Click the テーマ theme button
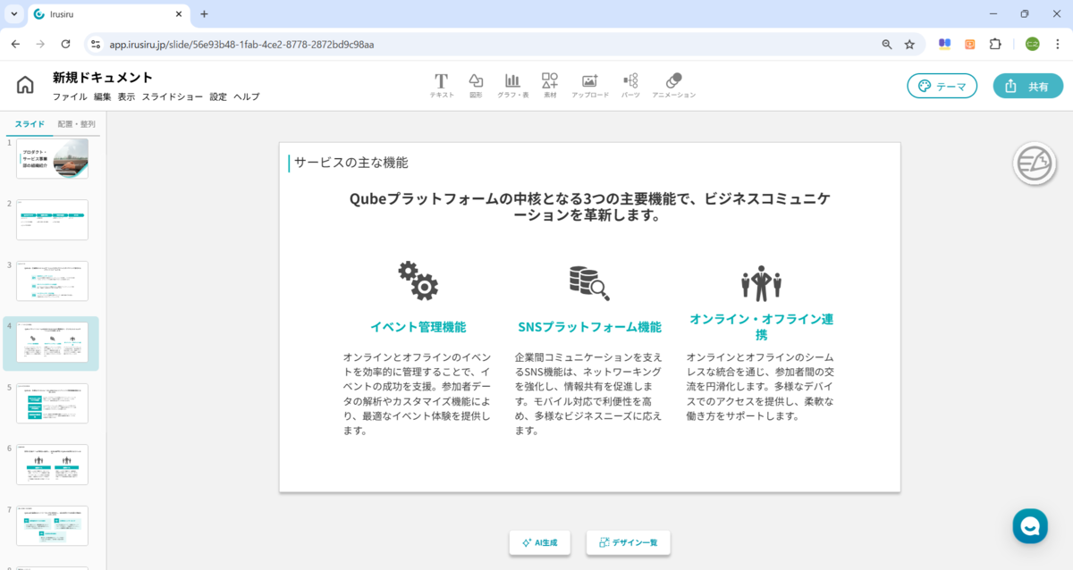The width and height of the screenshot is (1073, 570). pos(943,86)
